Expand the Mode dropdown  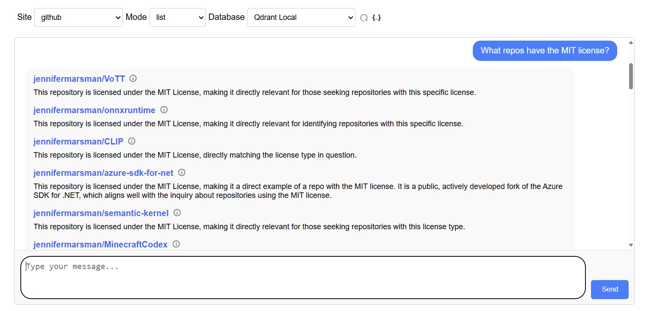tap(178, 17)
